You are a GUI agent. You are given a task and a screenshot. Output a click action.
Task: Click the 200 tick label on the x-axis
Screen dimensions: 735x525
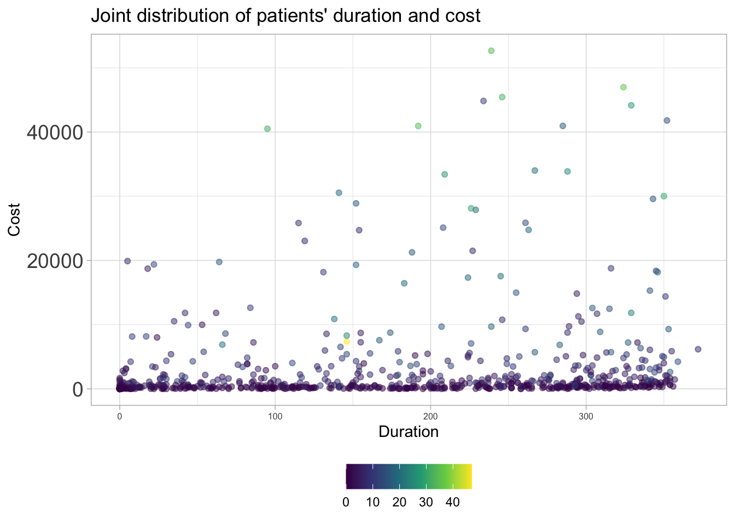[430, 417]
